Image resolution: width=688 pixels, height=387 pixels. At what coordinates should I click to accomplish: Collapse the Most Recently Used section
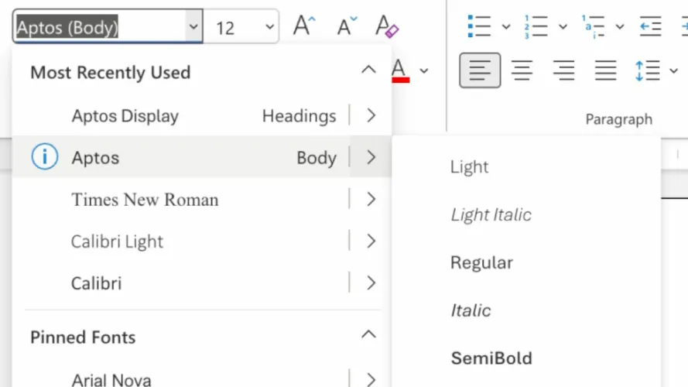point(368,70)
